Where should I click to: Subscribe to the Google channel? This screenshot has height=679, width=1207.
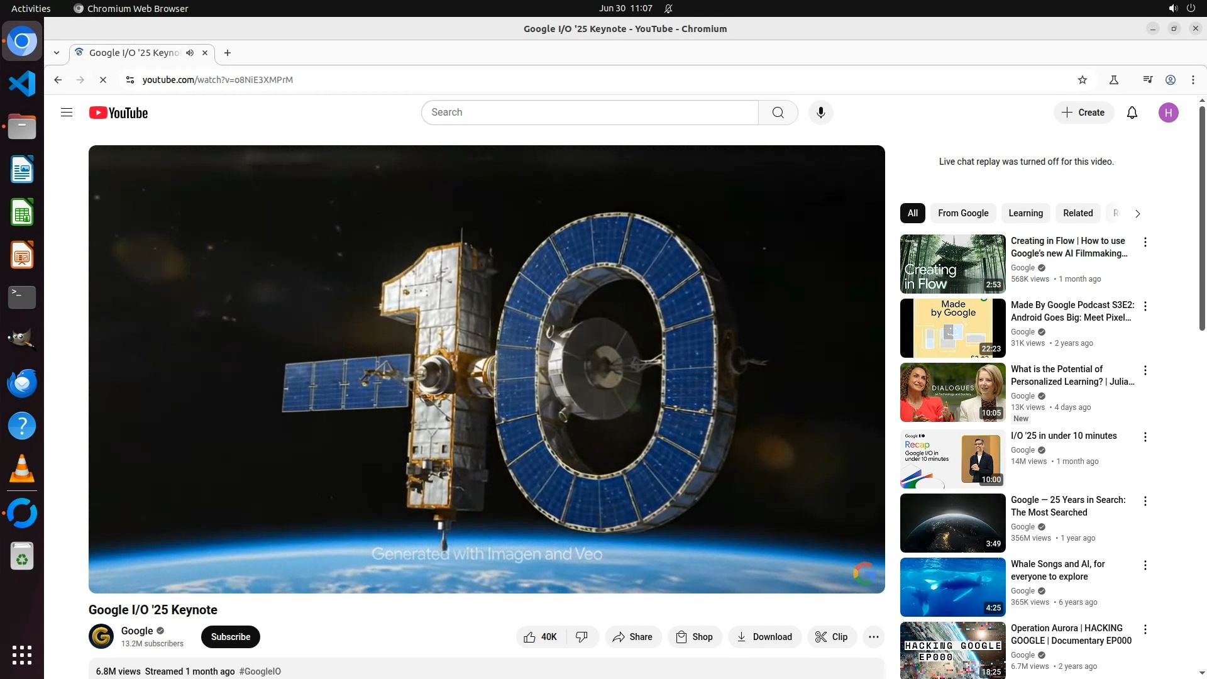[x=230, y=637]
